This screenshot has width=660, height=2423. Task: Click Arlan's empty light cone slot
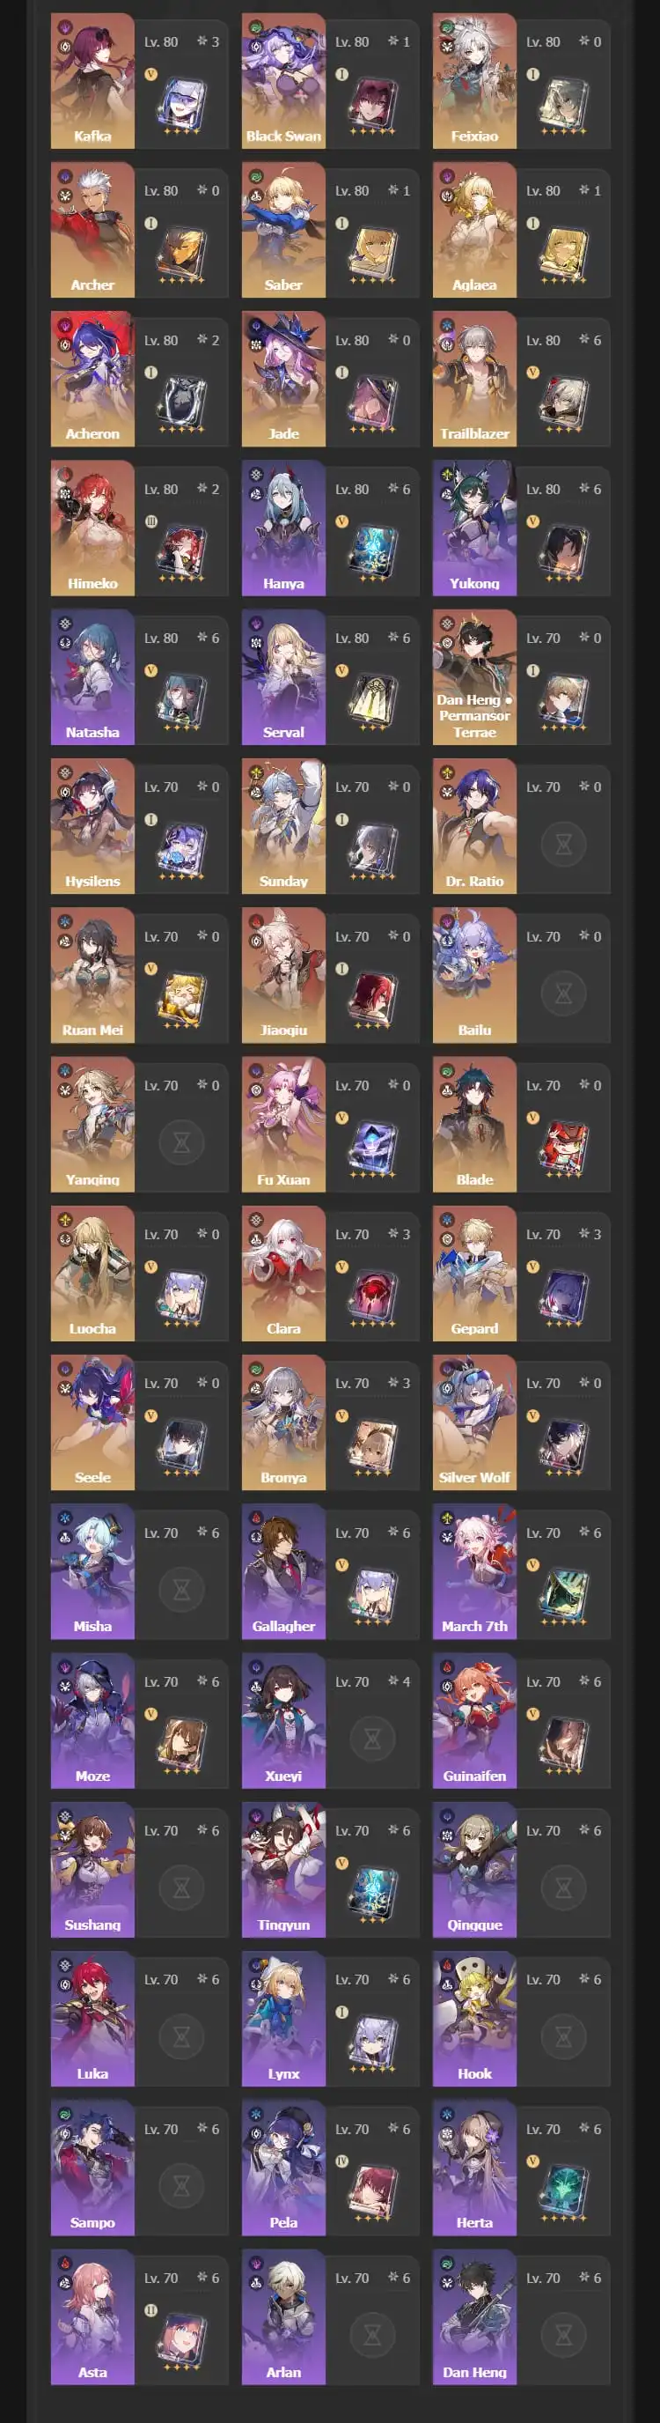pyautogui.click(x=373, y=2335)
